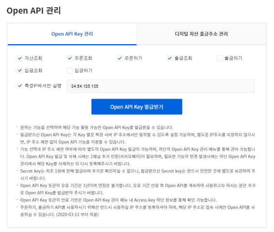Disable the 주문하기 permission checkbox
The height and width of the screenshot is (232, 274).
pyautogui.click(x=120, y=58)
